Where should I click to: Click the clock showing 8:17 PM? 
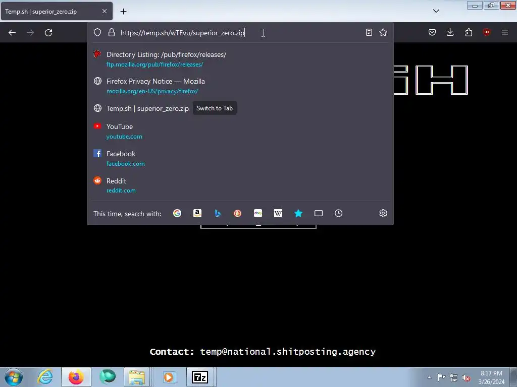click(491, 377)
